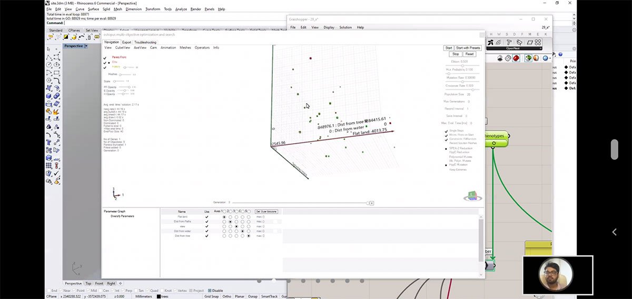This screenshot has height=299, width=632.
Task: Select Axis 1 radio for Flat land
Action: point(224,217)
